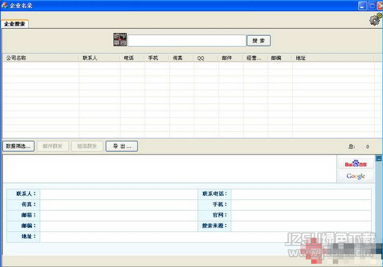Click the 导出 export button

[x=122, y=146]
